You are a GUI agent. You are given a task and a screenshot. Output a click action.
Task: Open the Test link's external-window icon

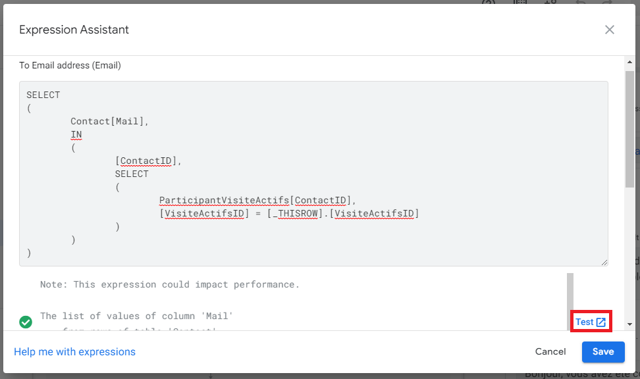(x=600, y=322)
